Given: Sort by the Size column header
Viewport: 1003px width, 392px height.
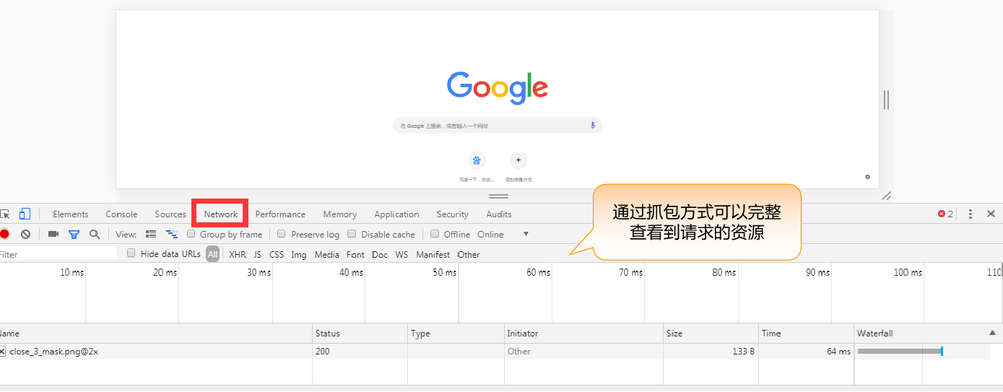Looking at the screenshot, I should click(x=711, y=333).
